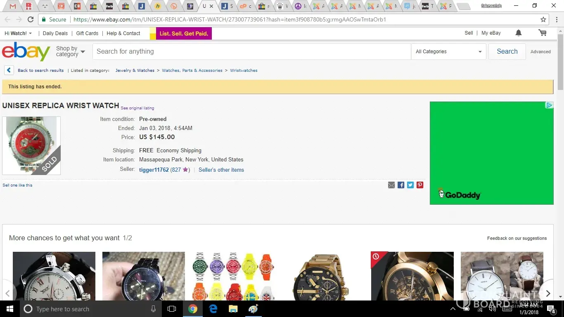Screen dimensions: 564x317
Task: Open the Action Center notifications
Action: pyautogui.click(x=551, y=309)
